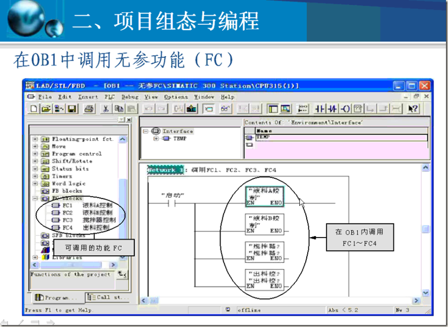Click the Cut scissors icon

(x=106, y=108)
